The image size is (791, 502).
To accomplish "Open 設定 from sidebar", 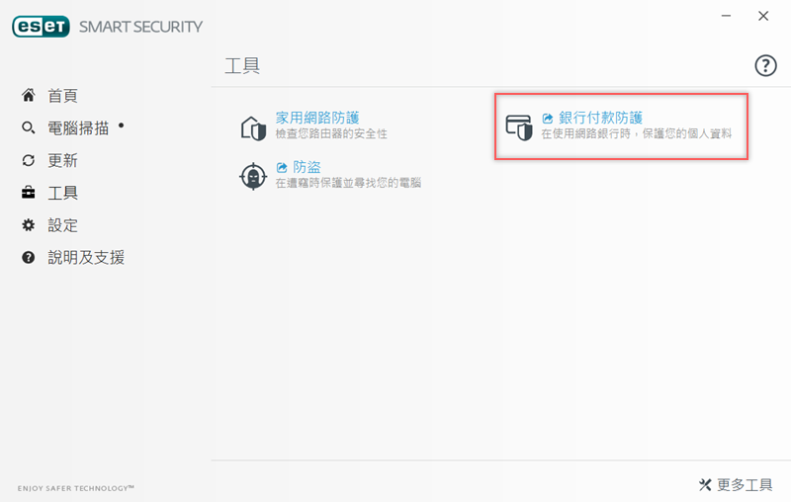I will (x=62, y=225).
